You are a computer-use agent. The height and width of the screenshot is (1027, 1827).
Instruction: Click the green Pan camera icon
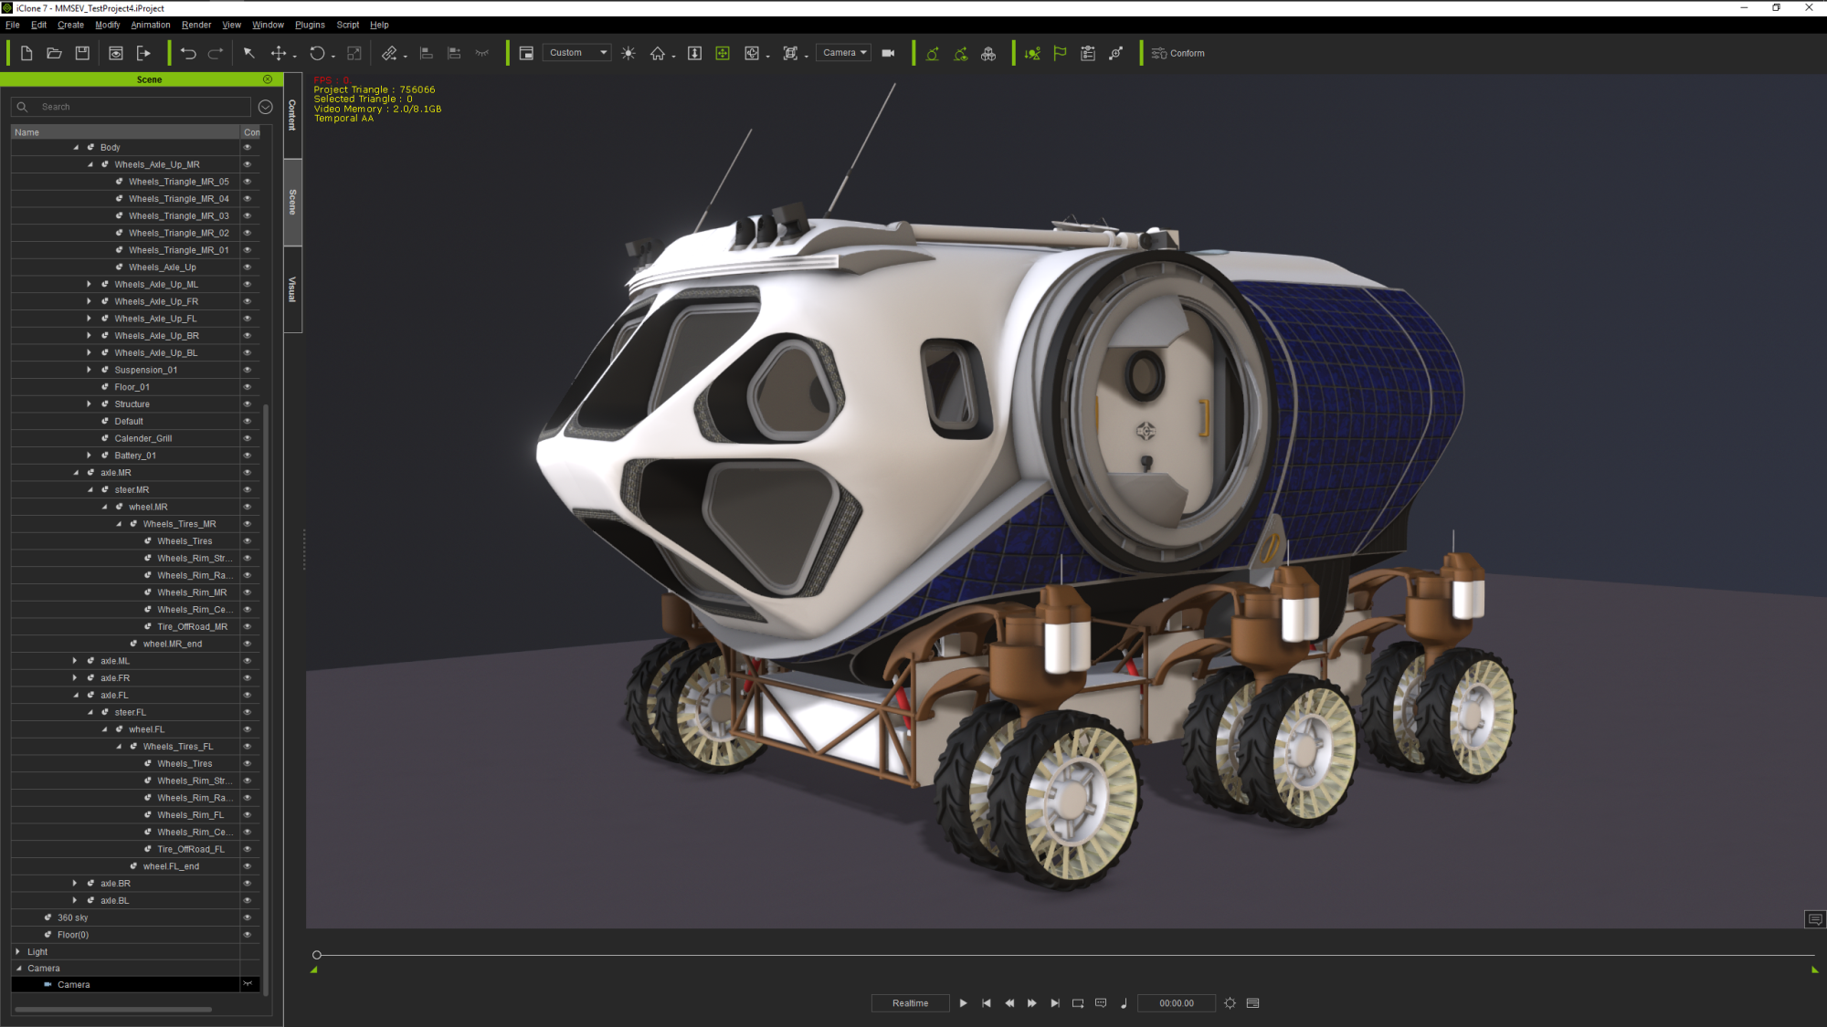click(723, 53)
